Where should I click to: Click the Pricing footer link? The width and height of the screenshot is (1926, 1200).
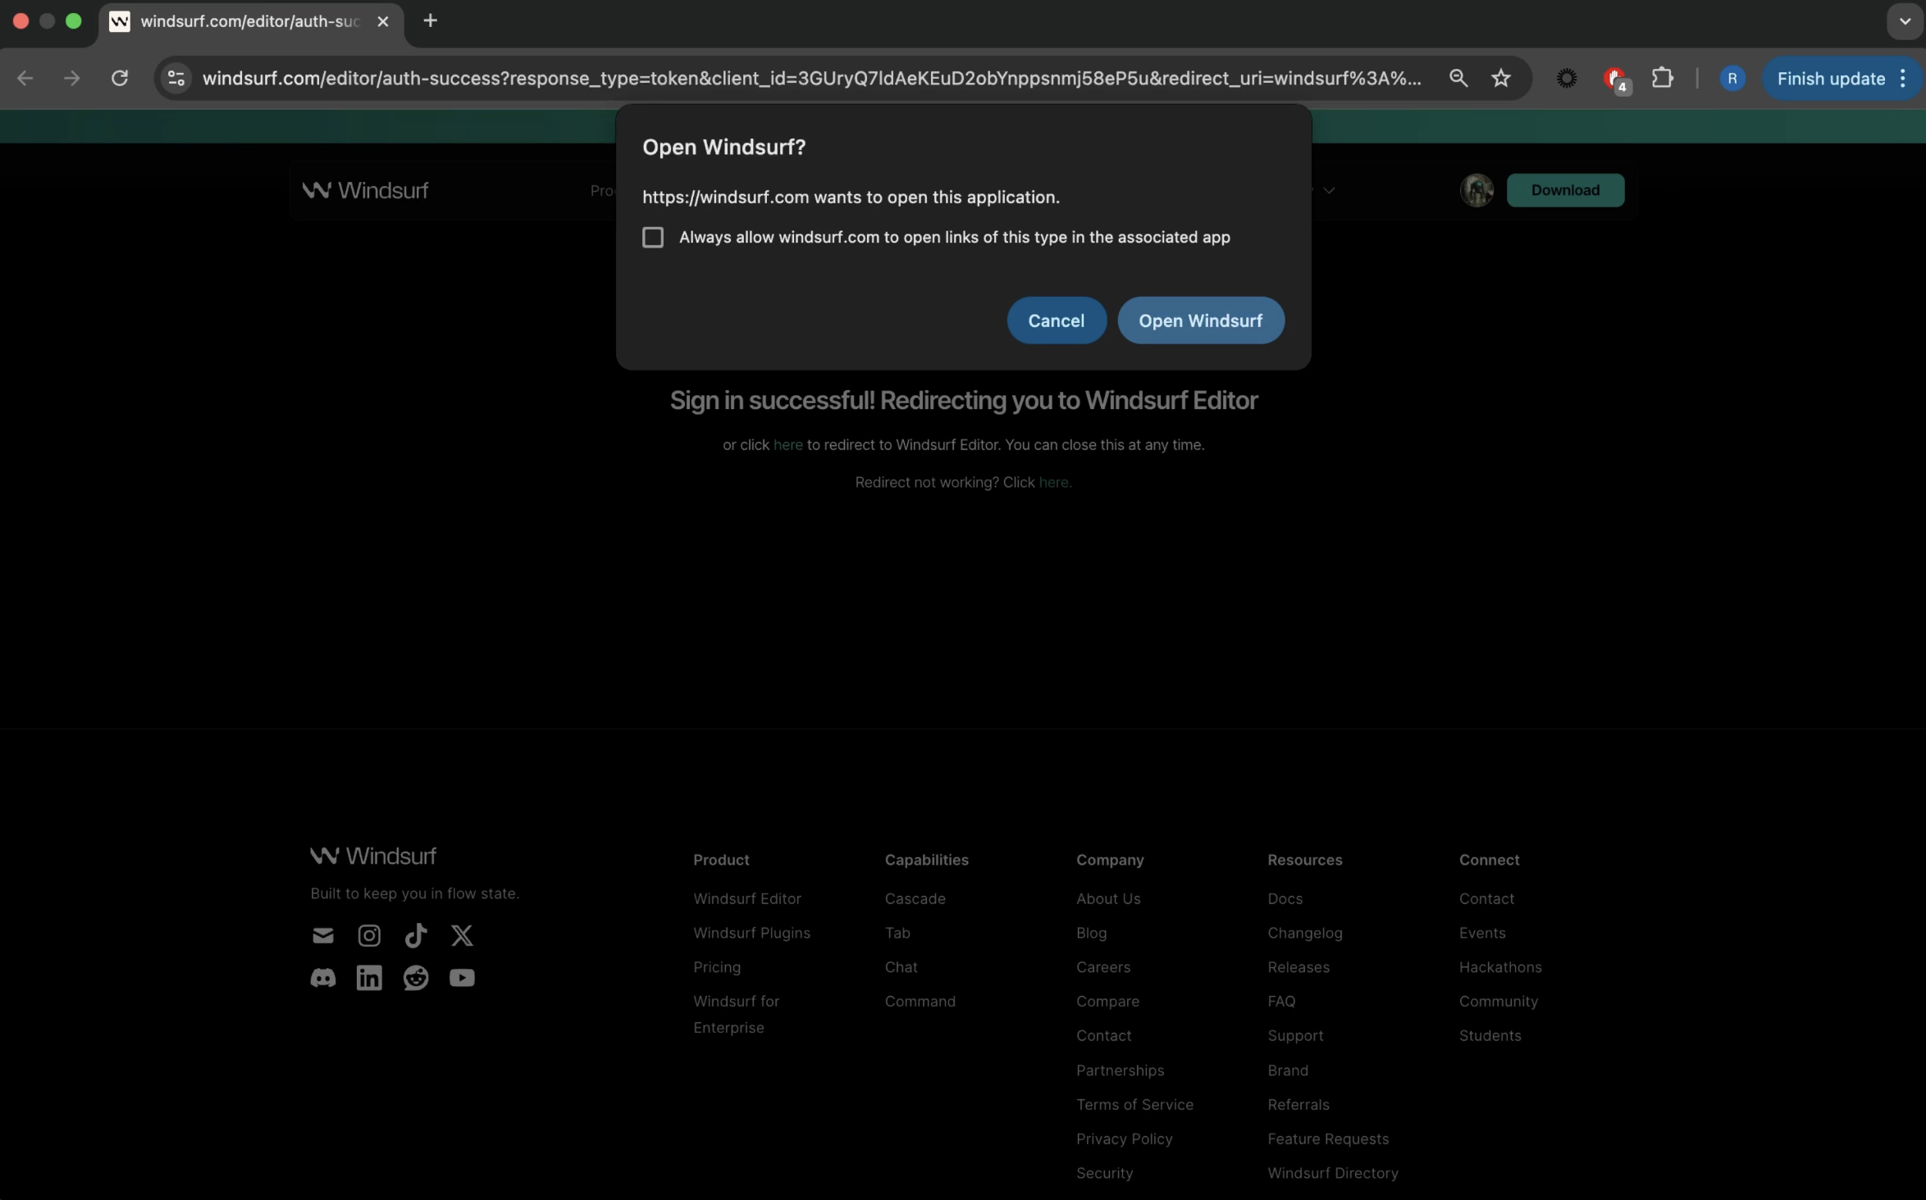(716, 967)
